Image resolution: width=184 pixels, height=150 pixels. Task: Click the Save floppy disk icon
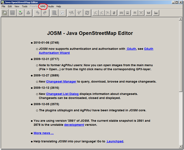coord(12,13)
